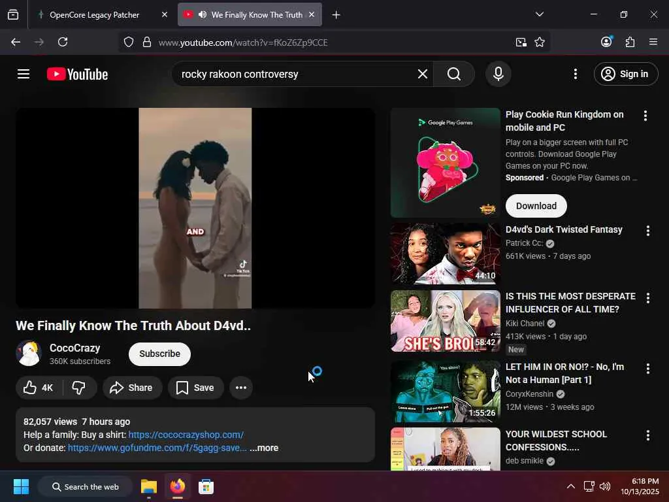Open options for Wildest School Confessions video

[647, 435]
